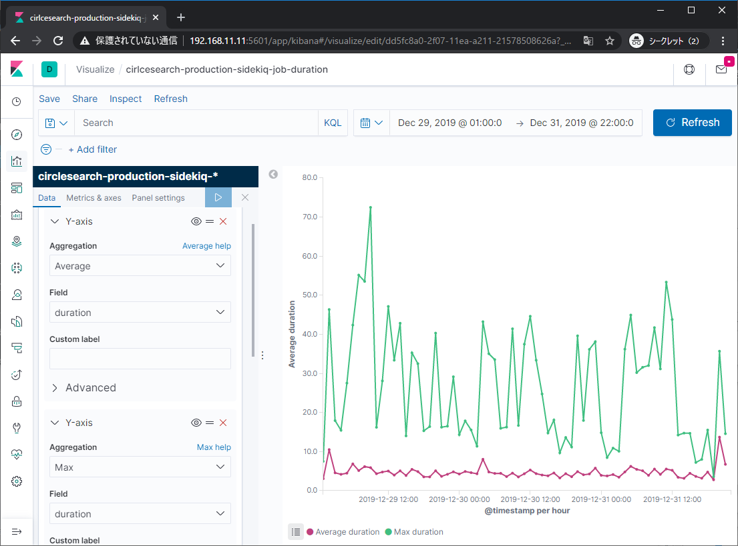Image resolution: width=738 pixels, height=546 pixels.
Task: Toggle visibility eye of the Max Y-axis
Action: point(196,423)
